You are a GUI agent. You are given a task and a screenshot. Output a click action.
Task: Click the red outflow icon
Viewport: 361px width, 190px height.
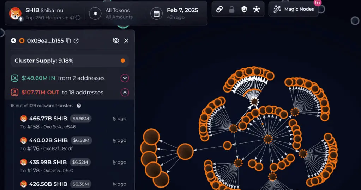point(15,93)
